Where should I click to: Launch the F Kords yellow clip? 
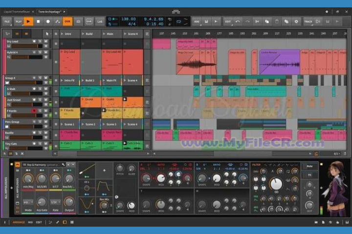point(62,110)
